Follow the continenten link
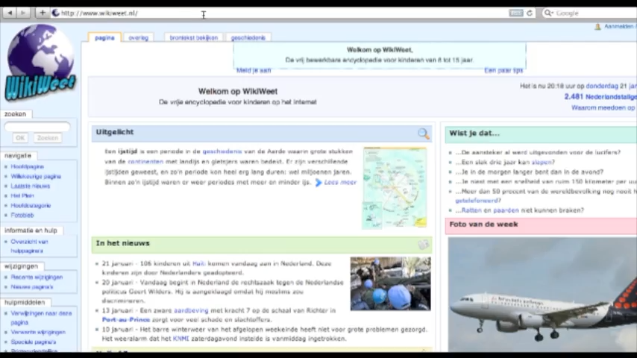 [x=145, y=162]
